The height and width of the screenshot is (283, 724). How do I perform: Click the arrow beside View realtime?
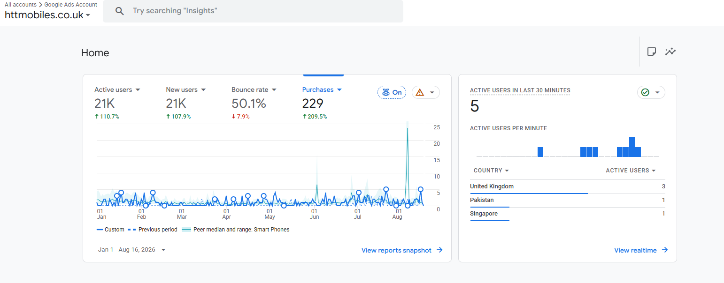coord(665,250)
